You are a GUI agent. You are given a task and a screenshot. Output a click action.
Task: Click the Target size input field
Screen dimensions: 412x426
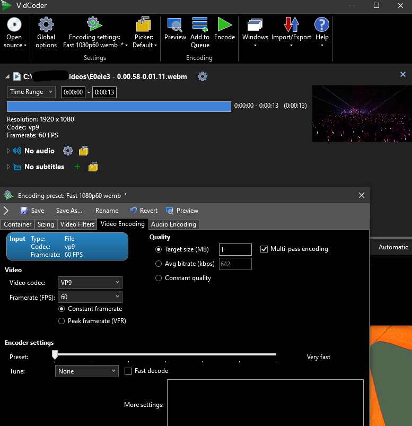pos(234,249)
